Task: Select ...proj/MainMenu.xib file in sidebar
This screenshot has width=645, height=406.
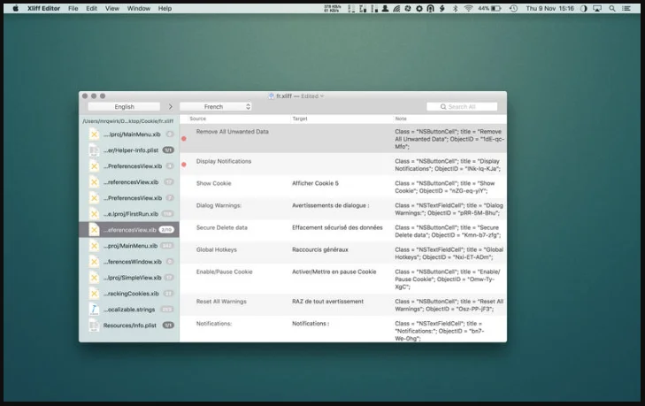Action: click(x=129, y=246)
